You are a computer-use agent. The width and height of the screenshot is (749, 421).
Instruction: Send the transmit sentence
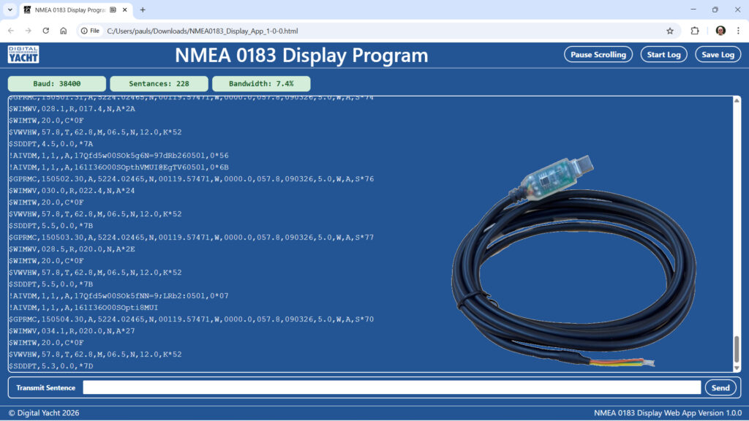point(720,388)
